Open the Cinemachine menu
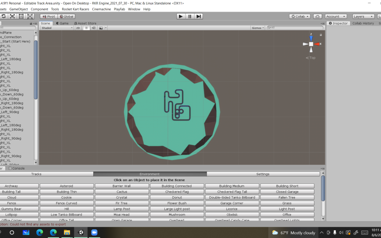The image size is (381, 238). tap(101, 9)
